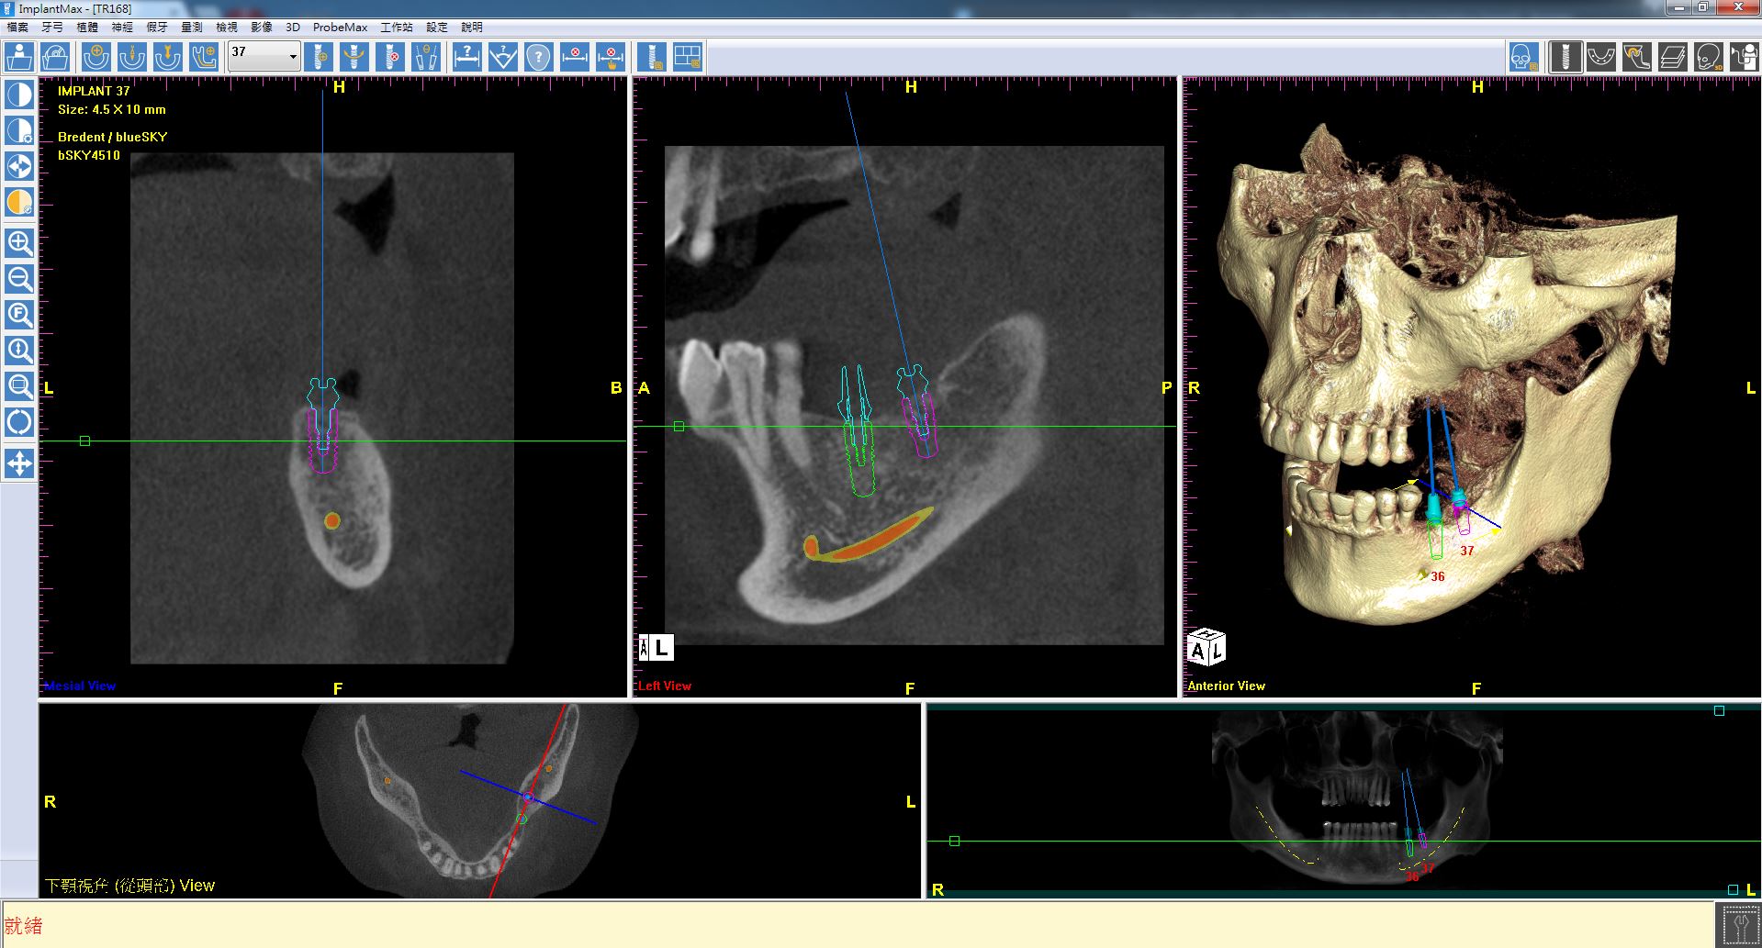This screenshot has height=948, width=1762.
Task: Click the zoom out magnifier
Action: click(x=19, y=279)
